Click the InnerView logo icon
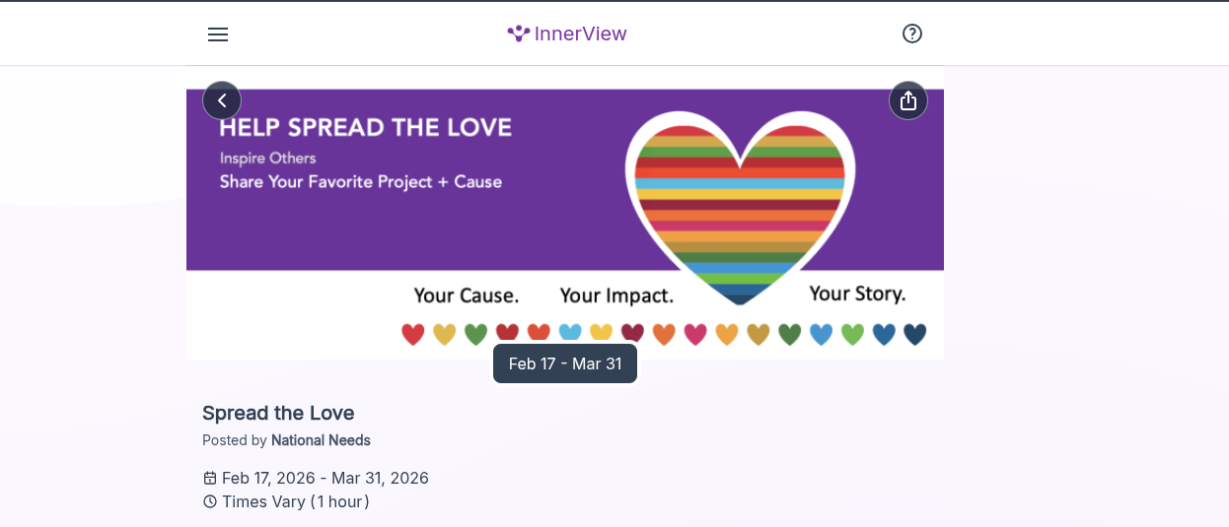Screen dimensions: 1229x527 [519, 34]
